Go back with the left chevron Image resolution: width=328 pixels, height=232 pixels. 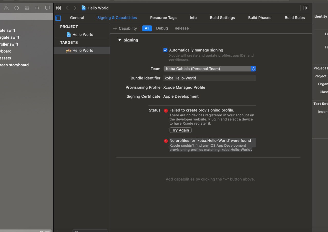67,8
